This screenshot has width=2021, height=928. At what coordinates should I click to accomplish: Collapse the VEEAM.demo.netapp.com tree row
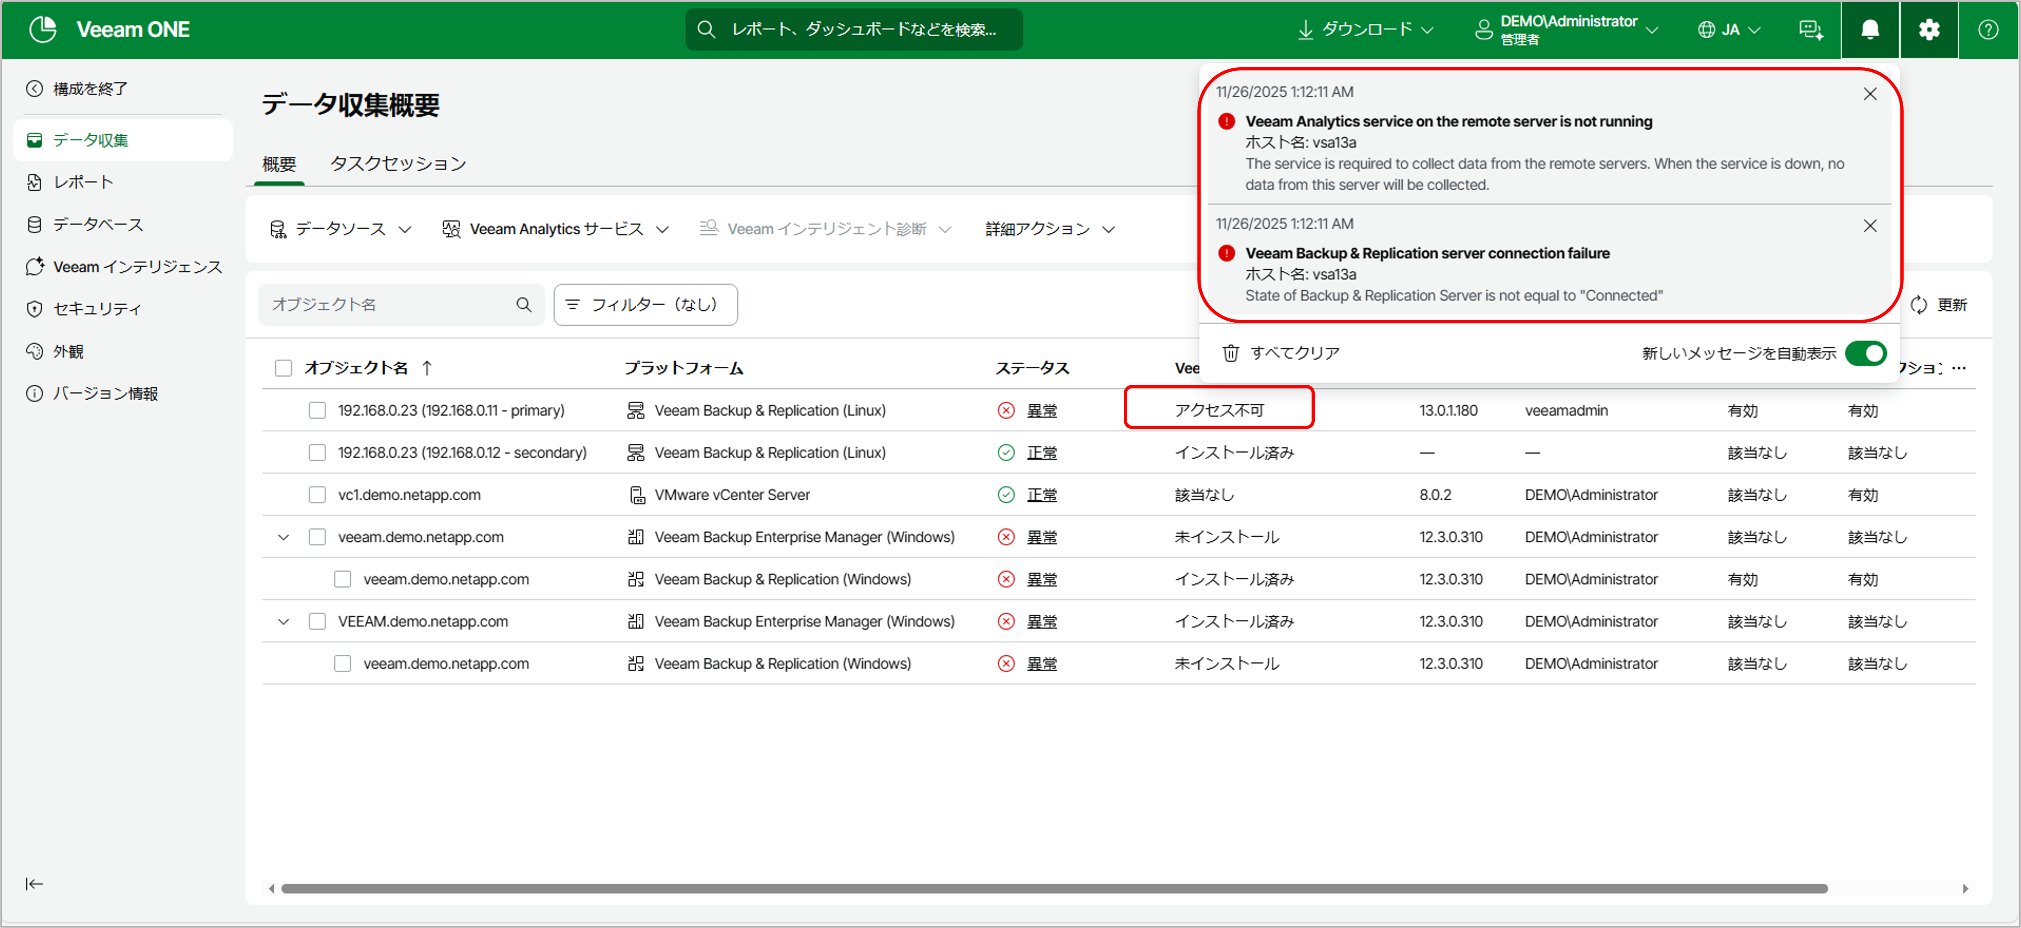pos(283,621)
